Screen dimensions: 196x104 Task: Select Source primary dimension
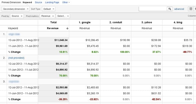[x=38, y=2]
